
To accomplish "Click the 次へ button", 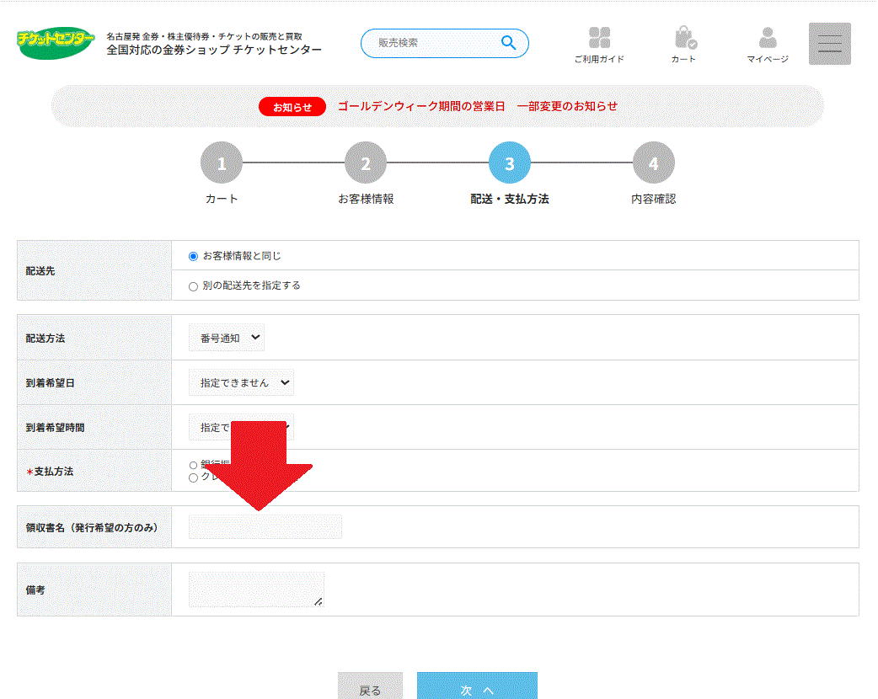I will [477, 687].
